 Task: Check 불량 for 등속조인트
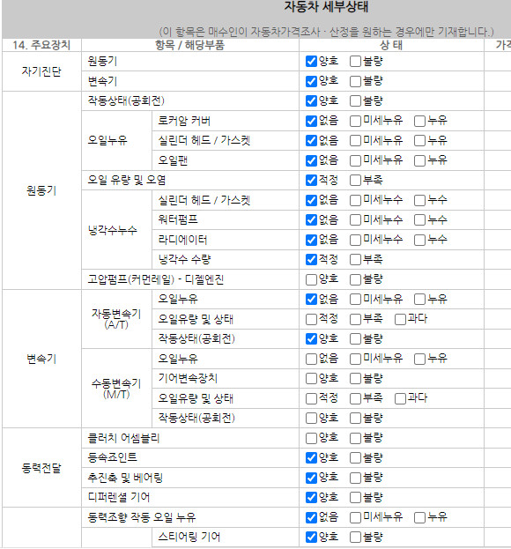(x=355, y=458)
